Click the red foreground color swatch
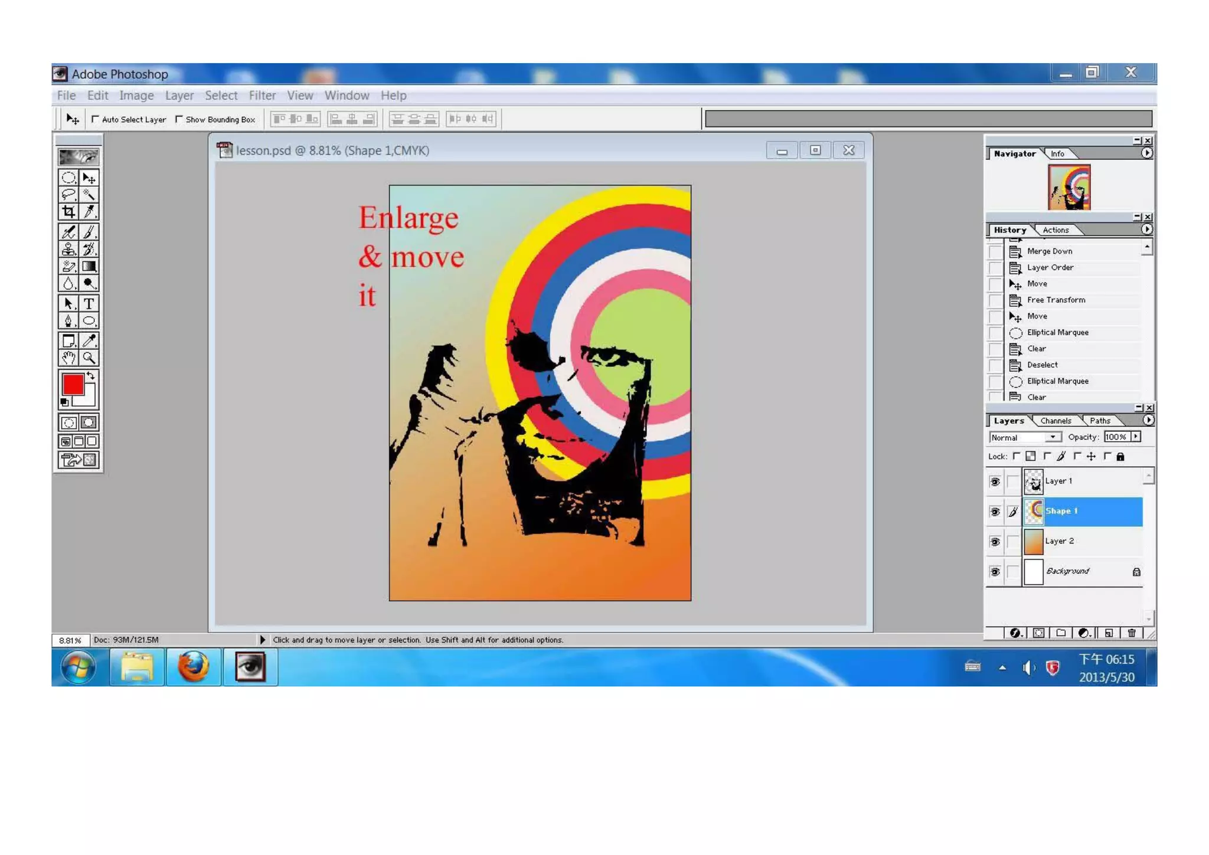 pos(73,385)
